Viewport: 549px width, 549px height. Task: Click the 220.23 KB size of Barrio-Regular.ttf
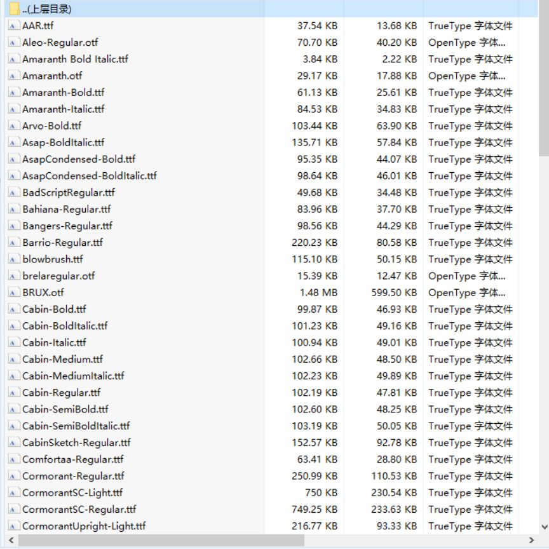click(315, 242)
